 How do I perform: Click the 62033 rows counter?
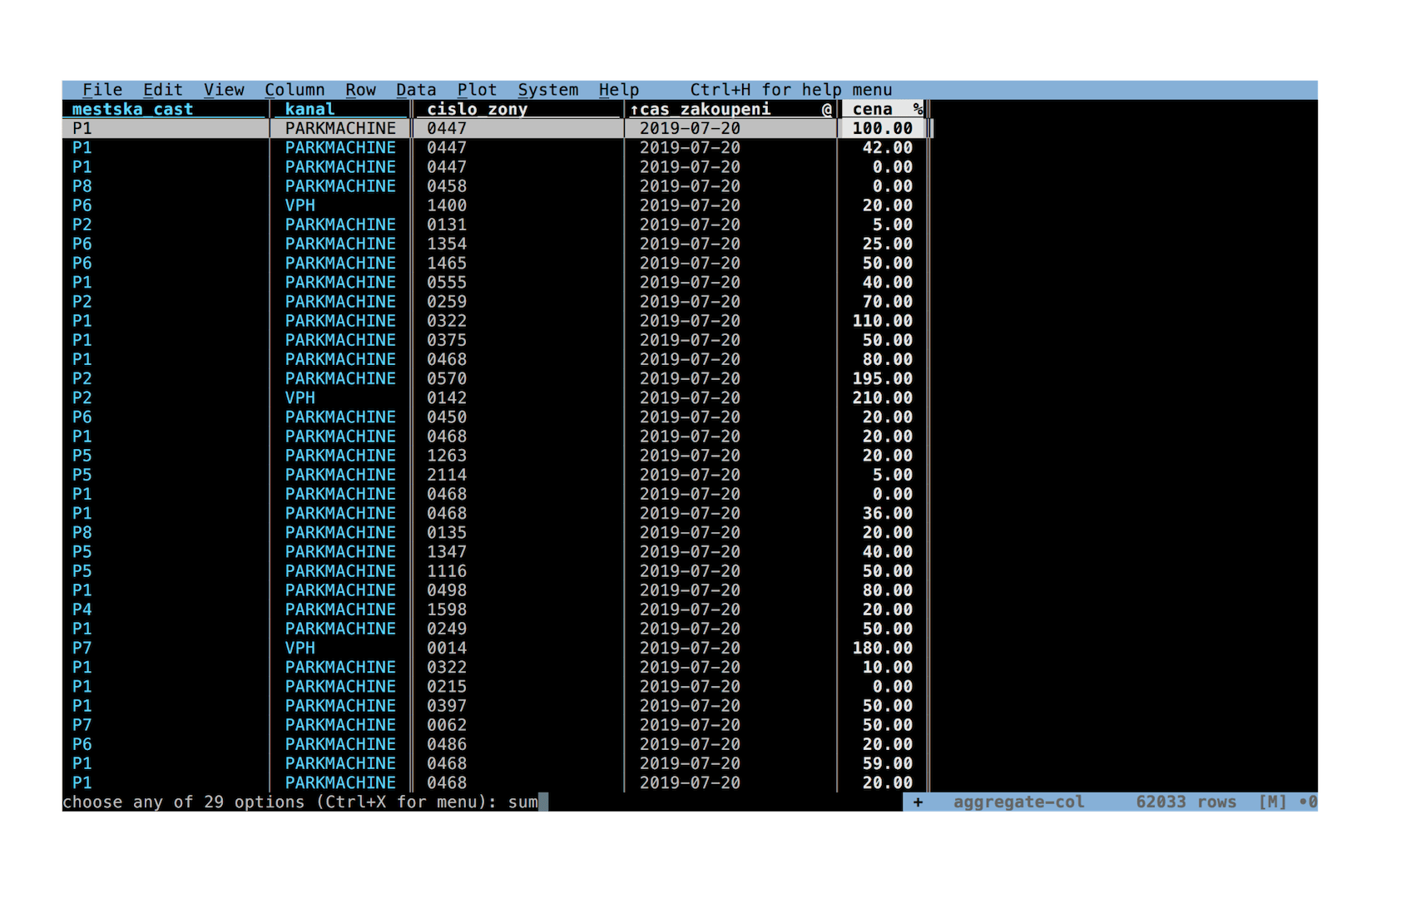tap(1186, 802)
